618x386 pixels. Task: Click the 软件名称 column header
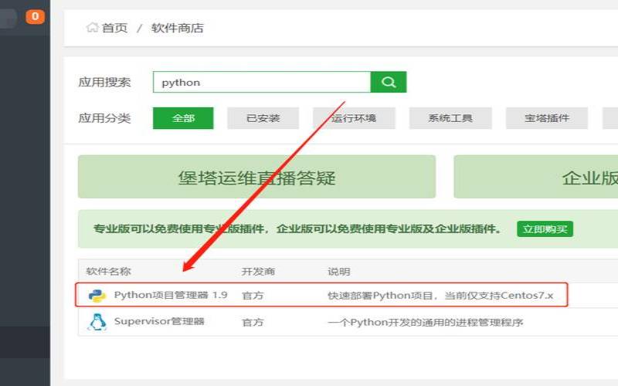108,271
